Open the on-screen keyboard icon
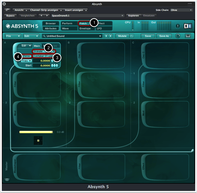 188,36
